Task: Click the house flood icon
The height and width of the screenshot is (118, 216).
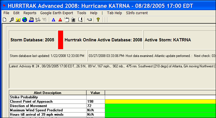Action: pos(31,20)
